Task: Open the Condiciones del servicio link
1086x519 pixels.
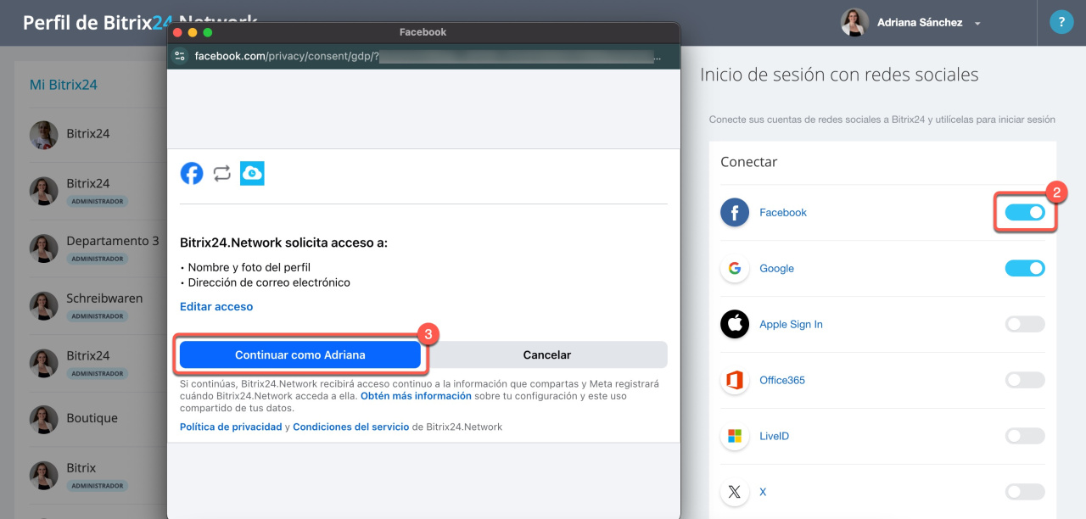Action: (x=351, y=427)
